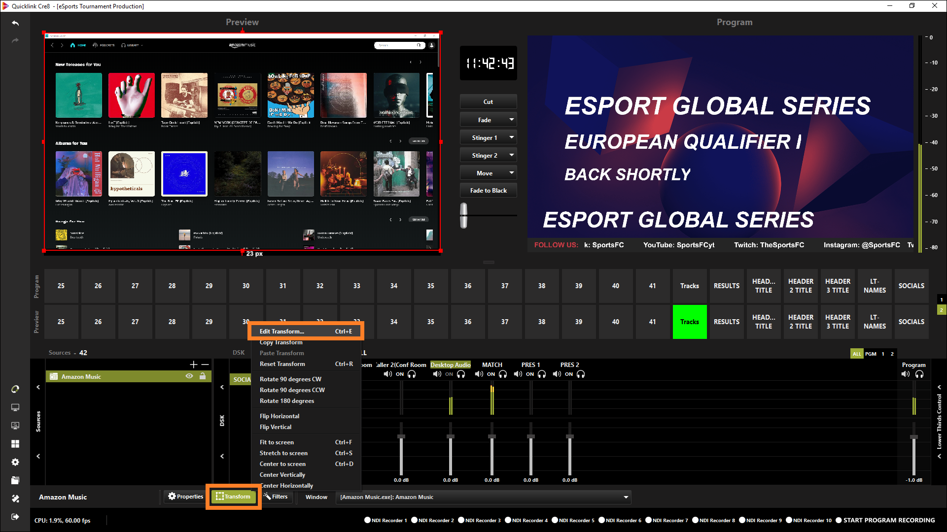Monitor Program output via headphones icon
Viewport: 947px width, 532px height.
(919, 374)
